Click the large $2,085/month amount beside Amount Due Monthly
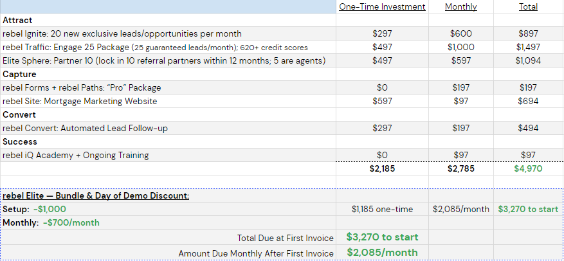Viewport: 564px width, 261px height. pos(383,253)
